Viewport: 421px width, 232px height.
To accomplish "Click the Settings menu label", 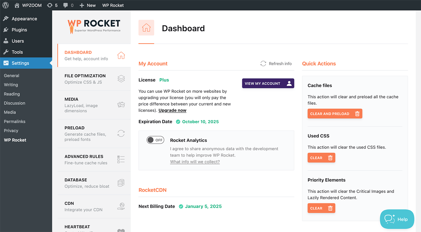I will (x=21, y=63).
